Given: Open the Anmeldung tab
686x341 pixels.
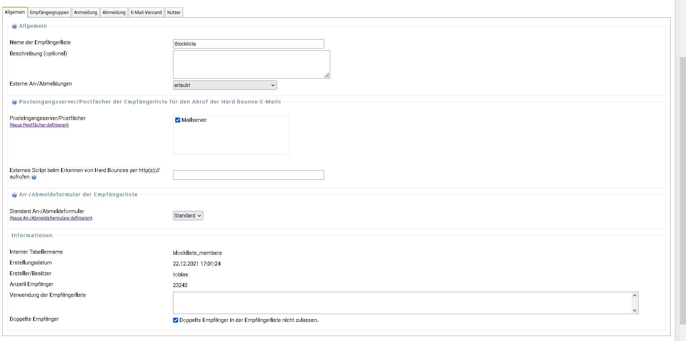Looking at the screenshot, I should 86,13.
